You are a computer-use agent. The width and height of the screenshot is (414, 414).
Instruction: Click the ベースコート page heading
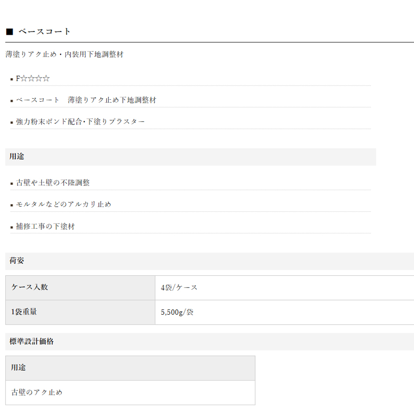click(x=45, y=32)
